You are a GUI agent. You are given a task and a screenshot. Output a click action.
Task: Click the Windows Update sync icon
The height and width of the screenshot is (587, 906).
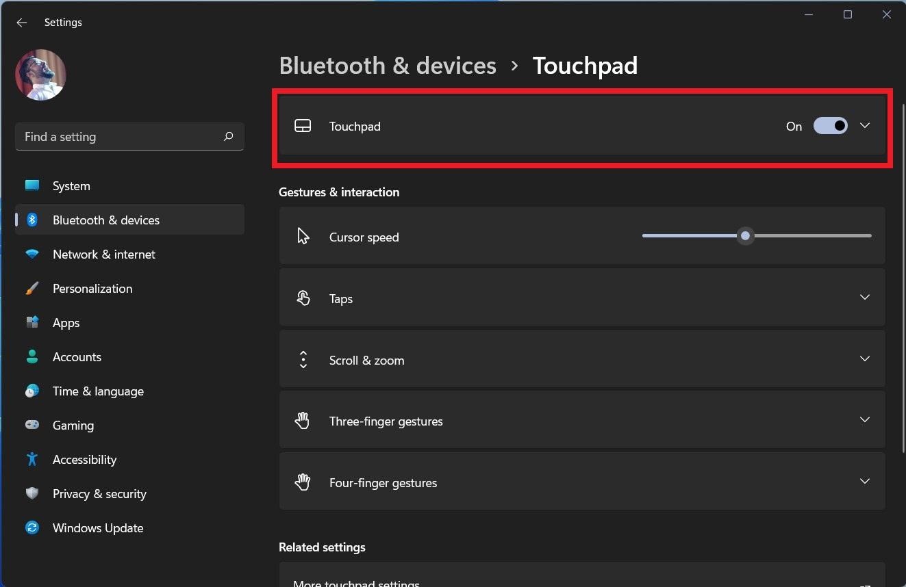coord(32,528)
